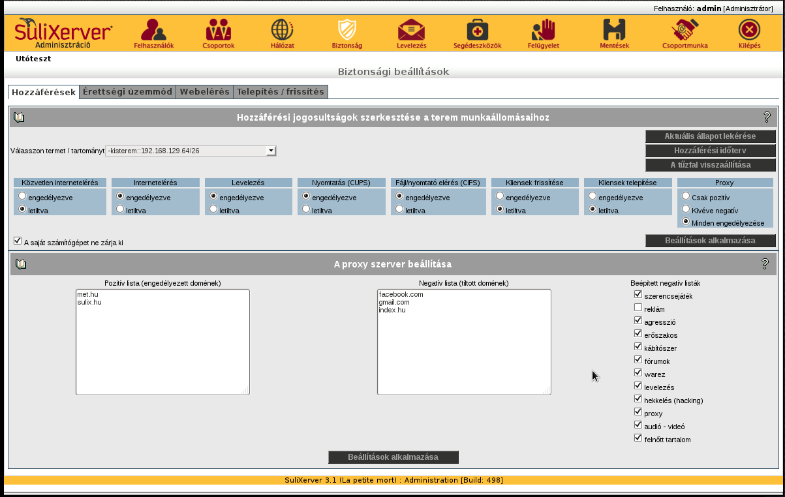Switch to the Hozzáférések tab

tap(44, 92)
